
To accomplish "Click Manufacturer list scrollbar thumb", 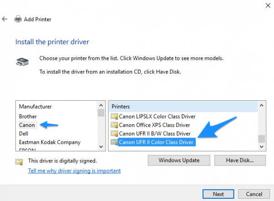I will pyautogui.click(x=101, y=113).
